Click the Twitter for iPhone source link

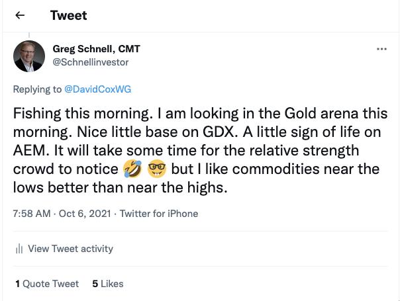(x=159, y=214)
